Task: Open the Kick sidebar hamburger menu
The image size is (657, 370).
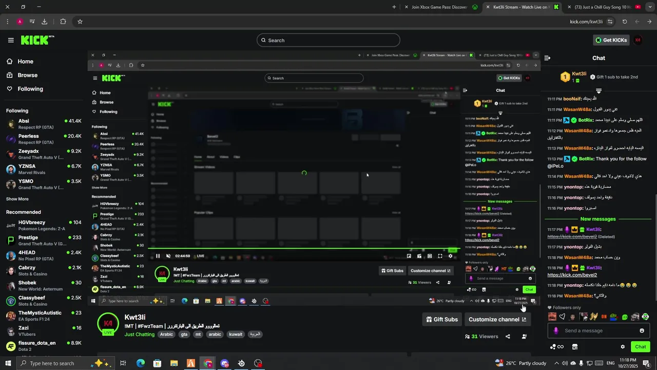Action: 11,40
